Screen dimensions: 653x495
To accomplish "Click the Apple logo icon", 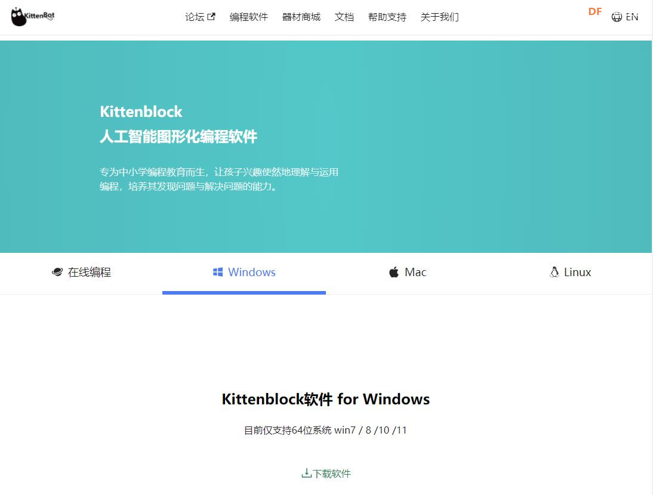I will coord(393,272).
